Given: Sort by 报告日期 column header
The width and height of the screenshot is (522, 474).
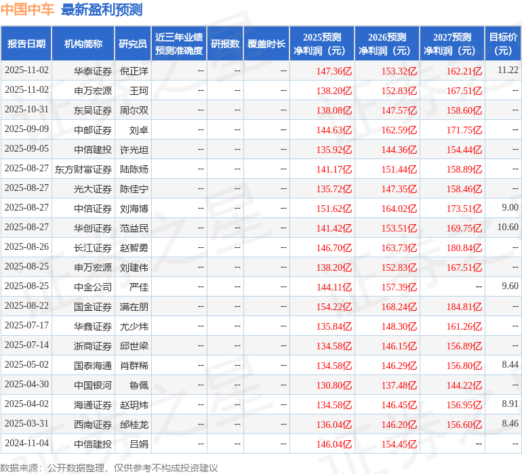Looking at the screenshot, I should [x=26, y=44].
